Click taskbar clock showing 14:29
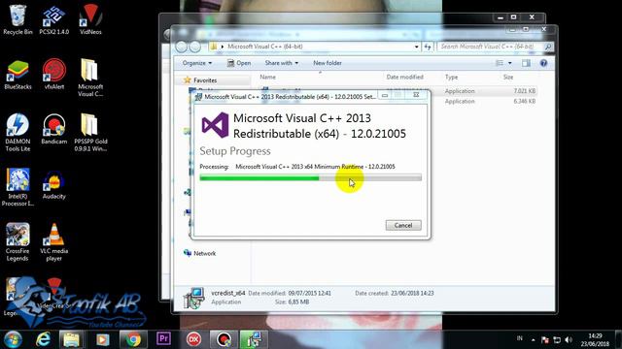 coord(595,340)
